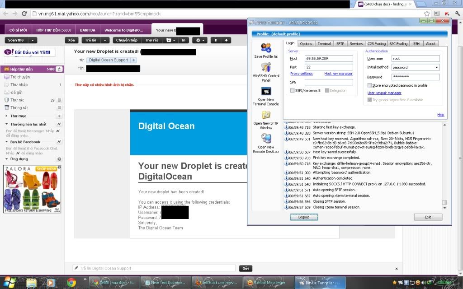Click Chuyển tiếp forward button
This screenshot has height=289, width=463.
127,40
